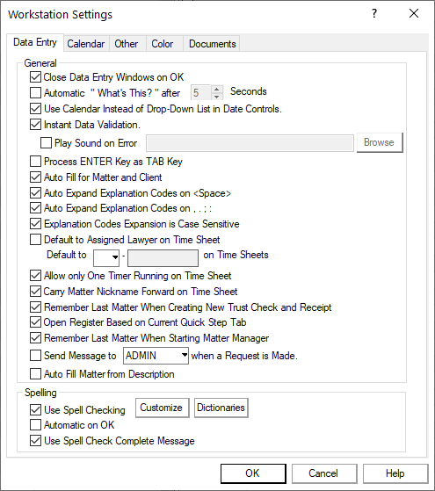Viewport: 435px width, 491px height.
Task: Check Default to Assigned Lawyer on Time Sheet
Action: tap(35, 240)
